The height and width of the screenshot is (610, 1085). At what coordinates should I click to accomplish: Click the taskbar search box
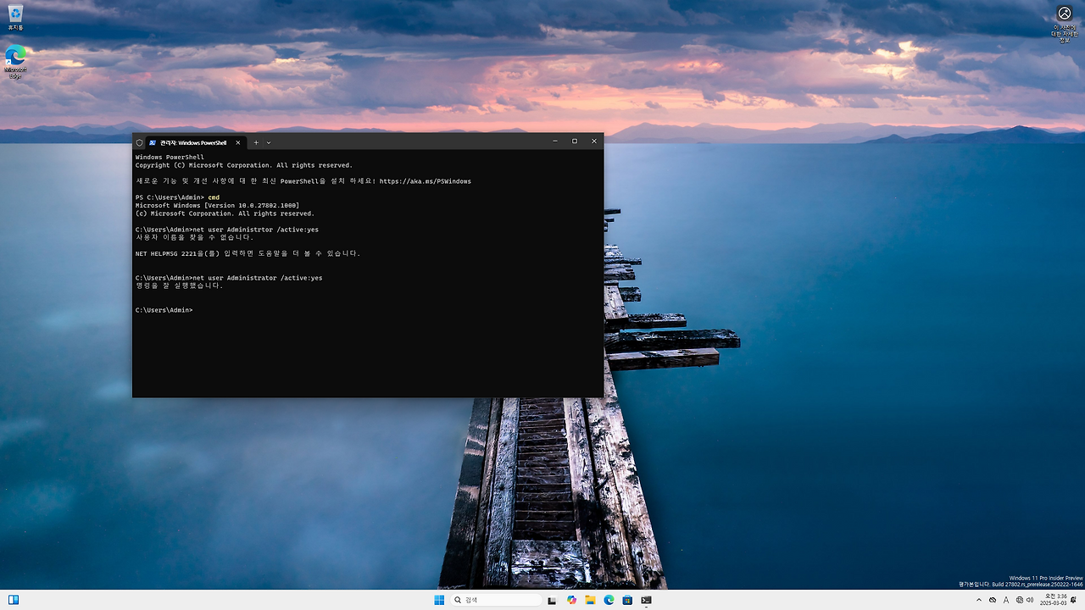point(498,600)
